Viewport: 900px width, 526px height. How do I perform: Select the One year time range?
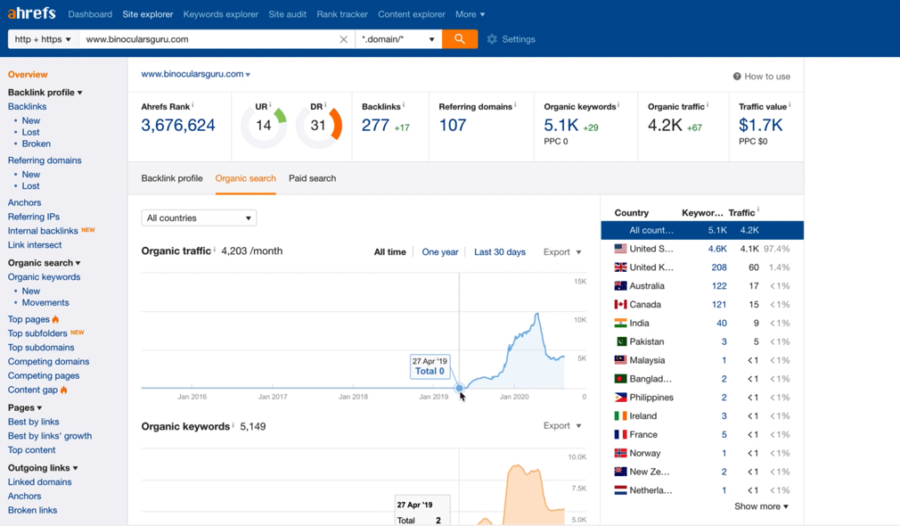[x=439, y=252]
